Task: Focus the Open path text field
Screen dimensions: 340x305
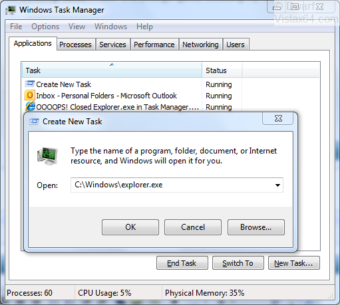Action: pos(172,185)
